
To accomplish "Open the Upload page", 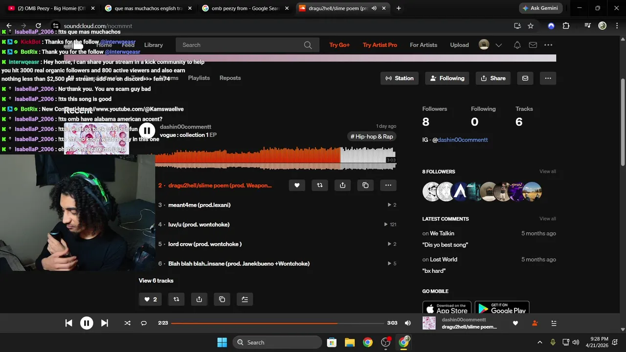I will pyautogui.click(x=459, y=45).
